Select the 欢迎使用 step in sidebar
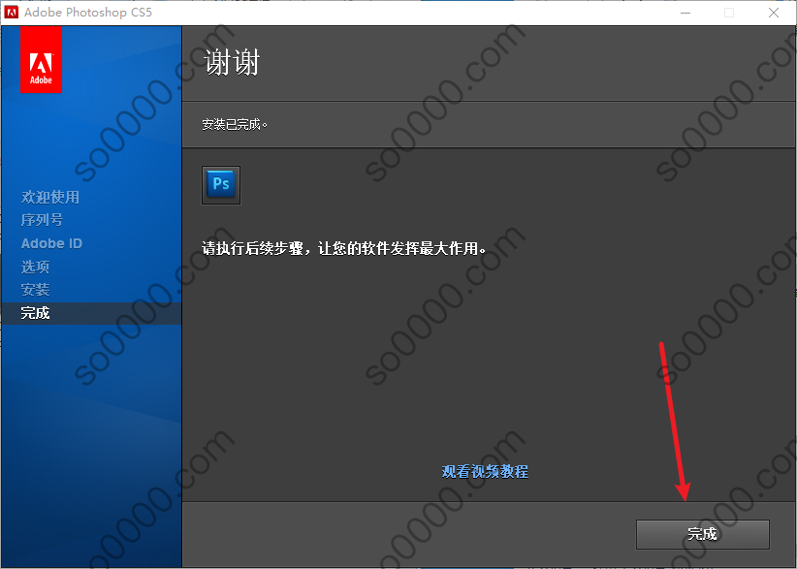The image size is (797, 569). tap(49, 197)
